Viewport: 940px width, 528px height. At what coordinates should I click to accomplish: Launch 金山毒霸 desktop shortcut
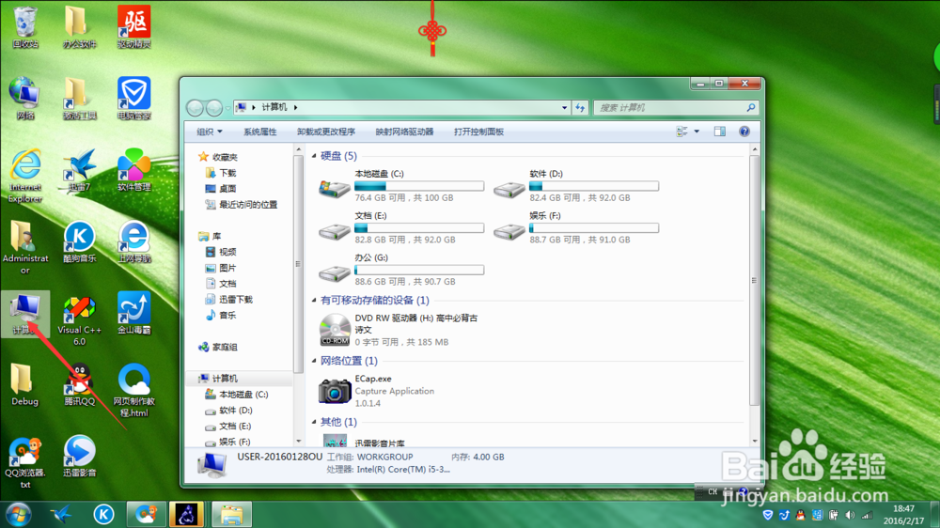coord(133,314)
